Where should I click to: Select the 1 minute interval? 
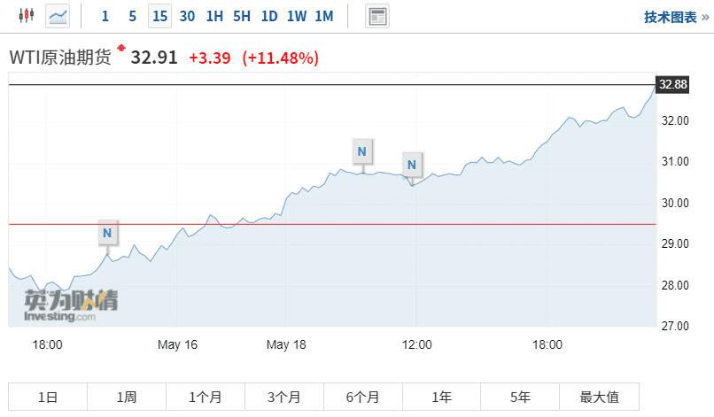click(105, 16)
